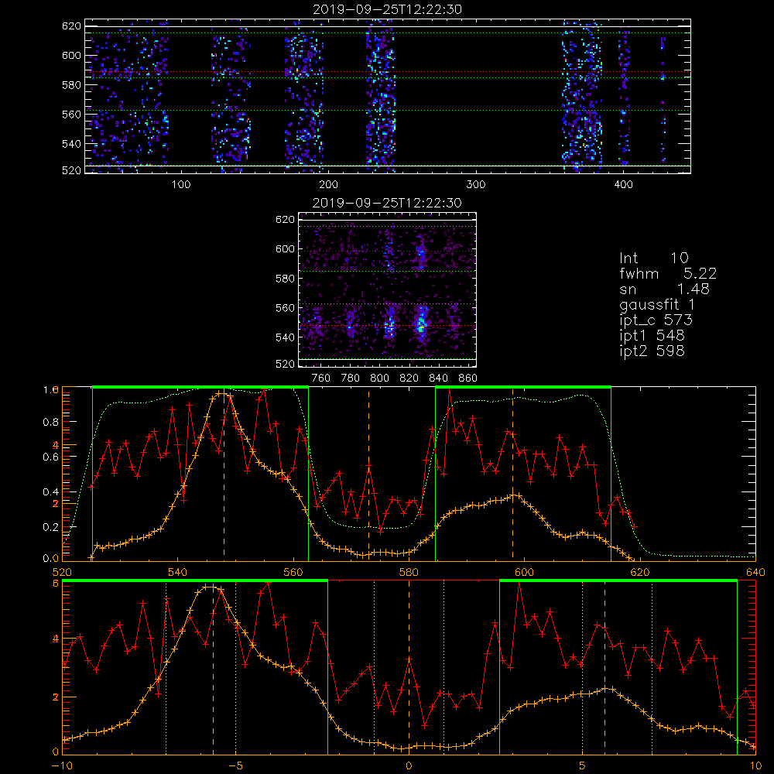Click x-axis label 800 on middle image

pyautogui.click(x=379, y=378)
